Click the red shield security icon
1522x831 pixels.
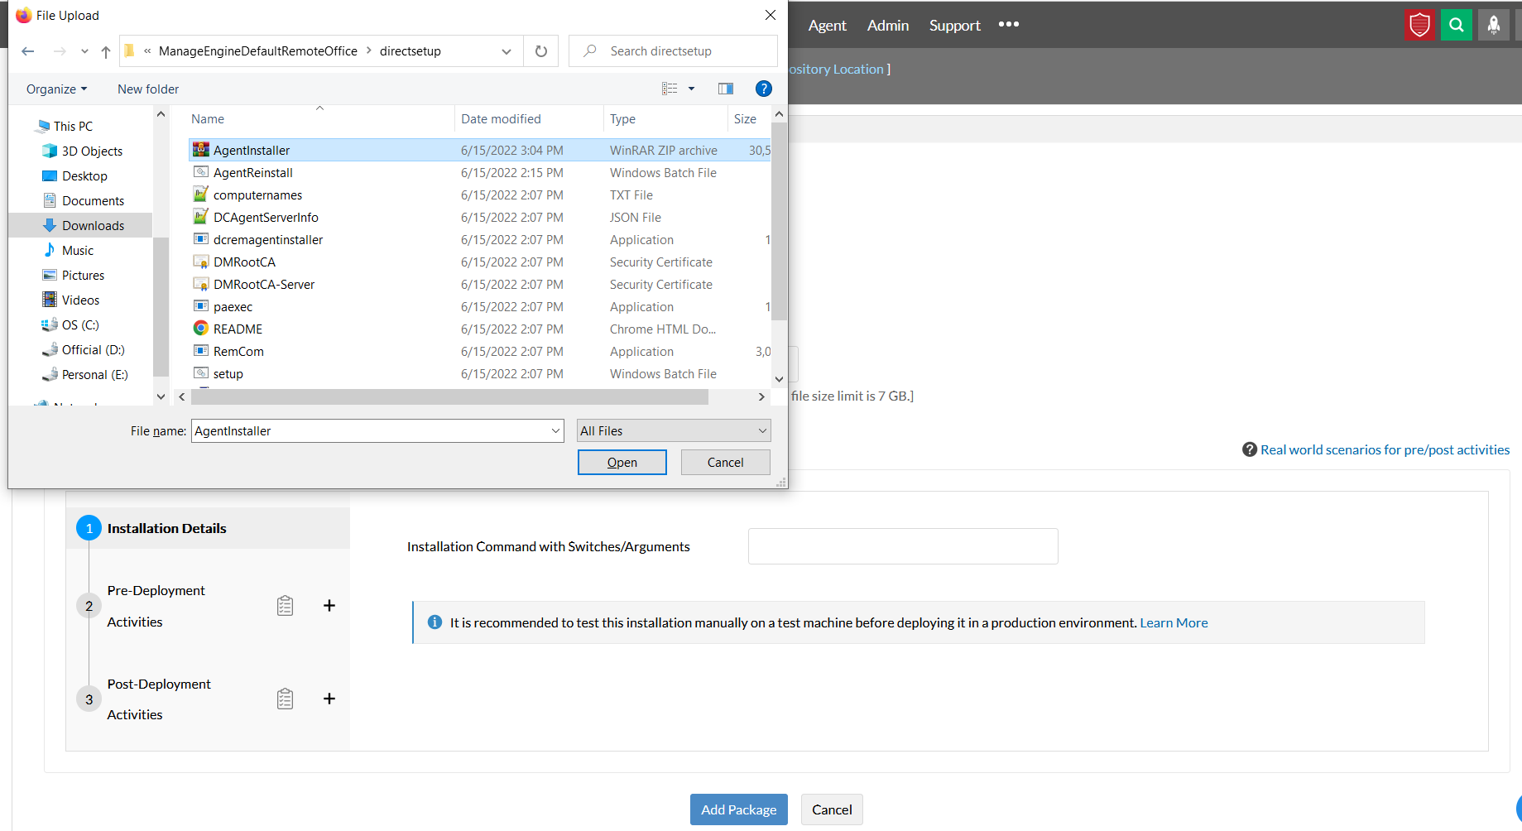(x=1420, y=25)
